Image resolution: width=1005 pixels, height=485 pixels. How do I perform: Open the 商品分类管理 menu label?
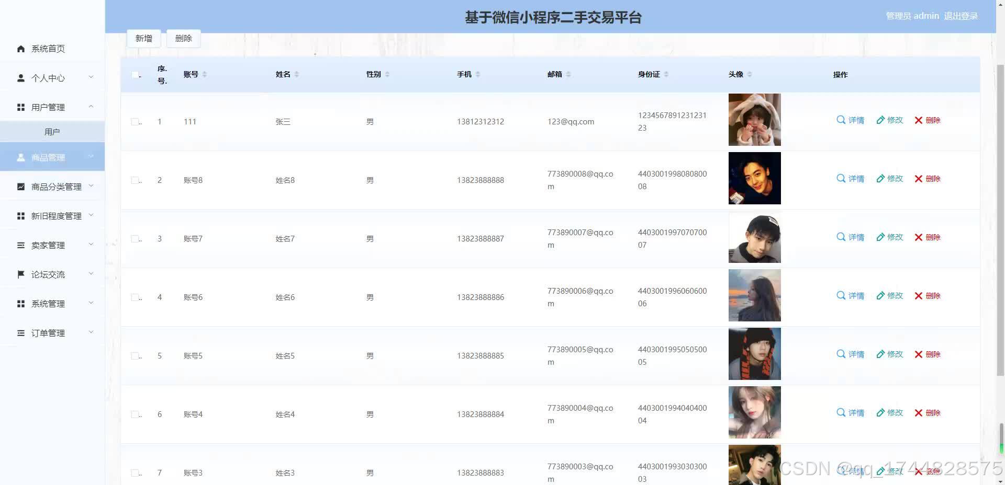pos(57,187)
